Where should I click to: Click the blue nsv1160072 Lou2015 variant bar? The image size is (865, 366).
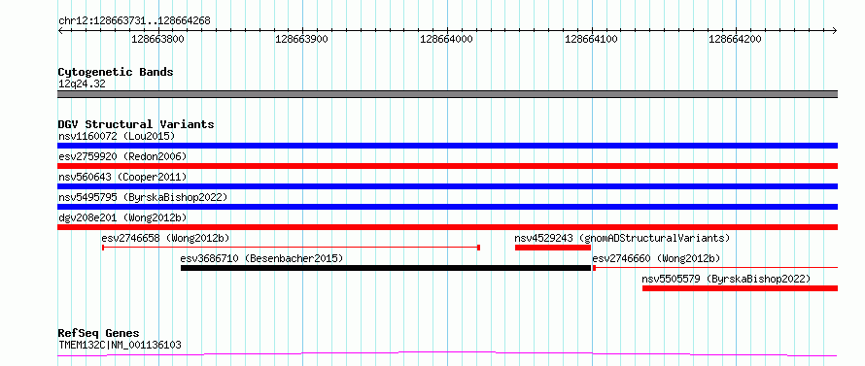447,146
